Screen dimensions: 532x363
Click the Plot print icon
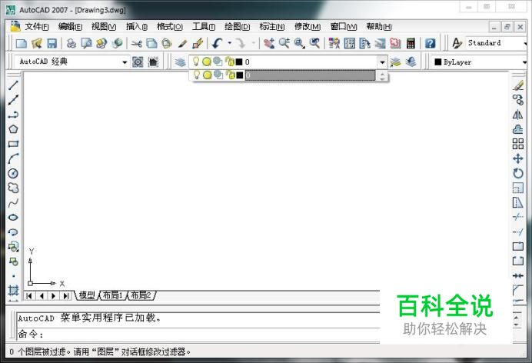pyautogui.click(x=71, y=43)
